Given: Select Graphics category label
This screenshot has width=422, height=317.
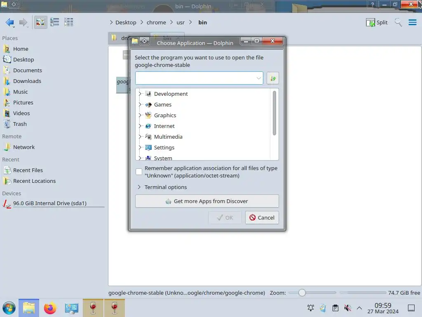Looking at the screenshot, I should [165, 116].
